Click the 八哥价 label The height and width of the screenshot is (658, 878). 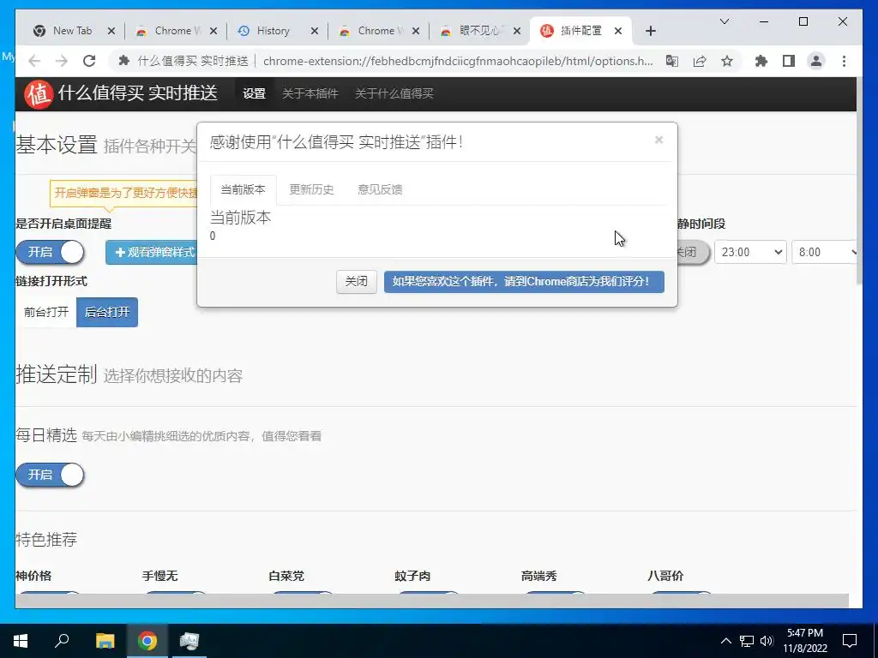click(x=665, y=576)
